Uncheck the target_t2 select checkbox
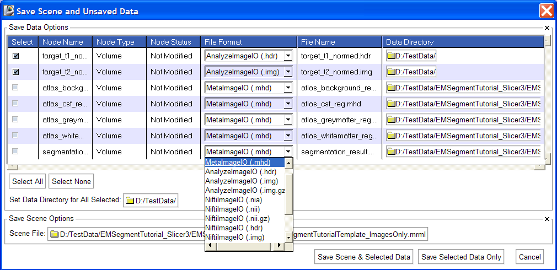The height and width of the screenshot is (270, 557). pyautogui.click(x=15, y=72)
